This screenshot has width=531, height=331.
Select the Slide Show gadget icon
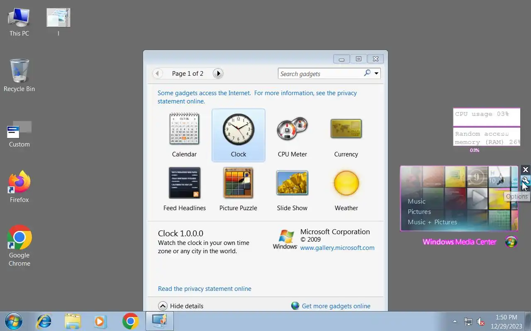pos(292,183)
